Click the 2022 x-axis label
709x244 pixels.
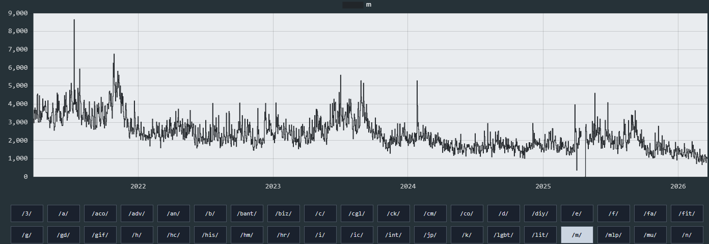(x=138, y=186)
